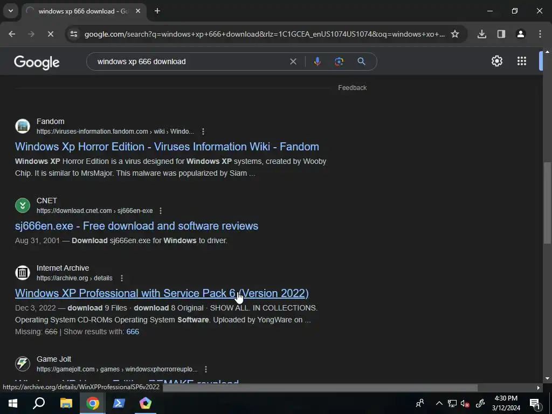552x414 pixels.
Task: Click the Fandom result favicon
Action: tap(23, 126)
